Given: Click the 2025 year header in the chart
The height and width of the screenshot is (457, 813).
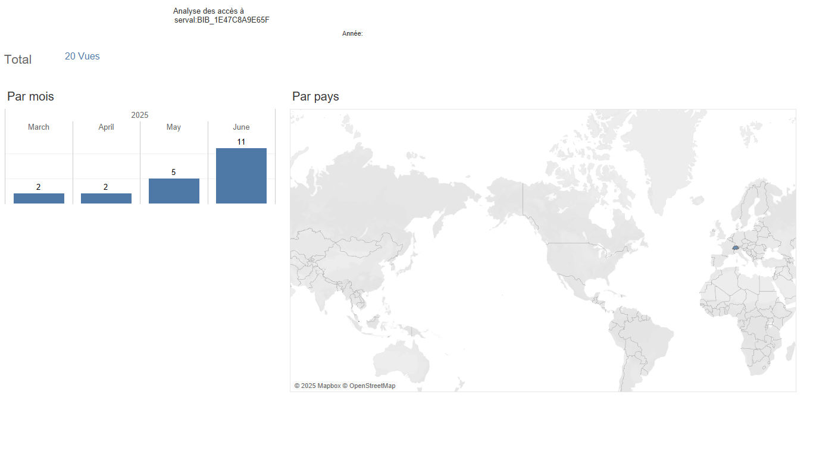Looking at the screenshot, I should pos(140,115).
